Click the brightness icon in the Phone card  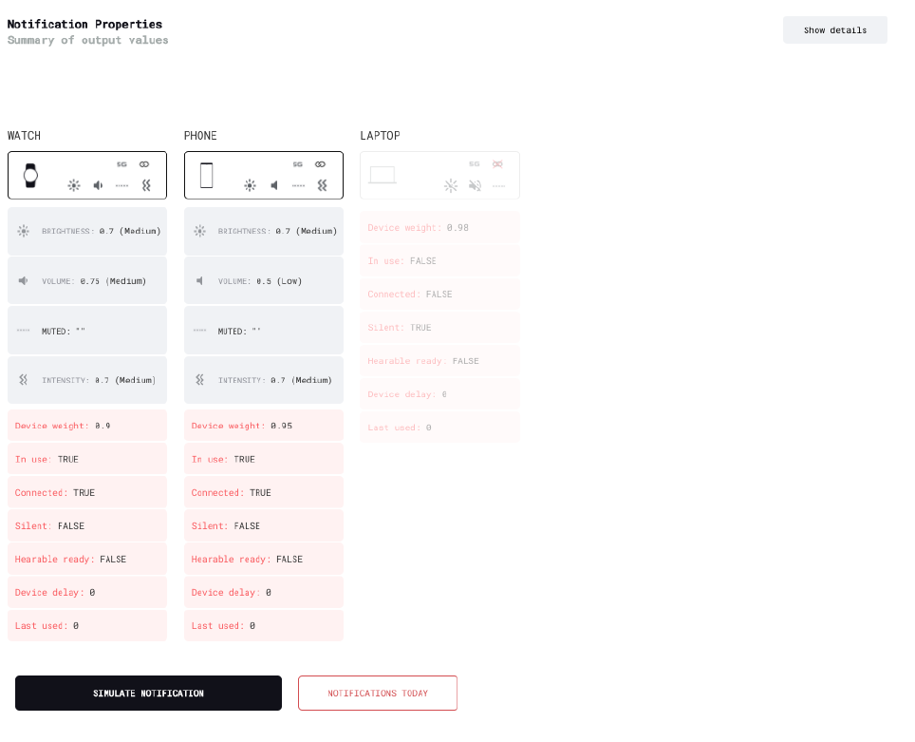point(251,186)
